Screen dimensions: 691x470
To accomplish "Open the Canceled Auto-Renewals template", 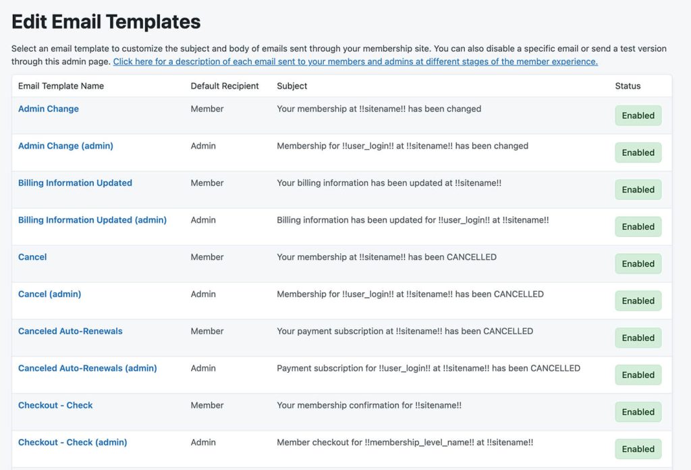I will click(x=70, y=331).
